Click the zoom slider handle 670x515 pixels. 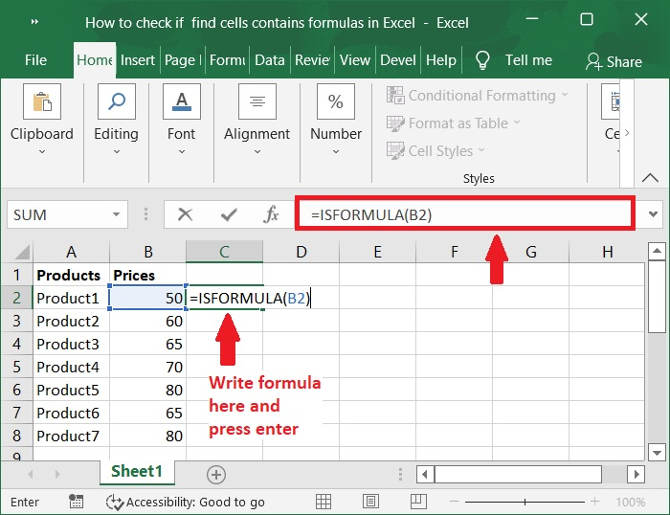[x=525, y=502]
